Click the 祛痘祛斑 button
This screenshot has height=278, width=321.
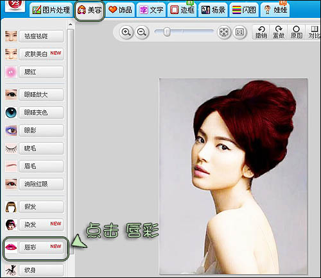pos(41,36)
